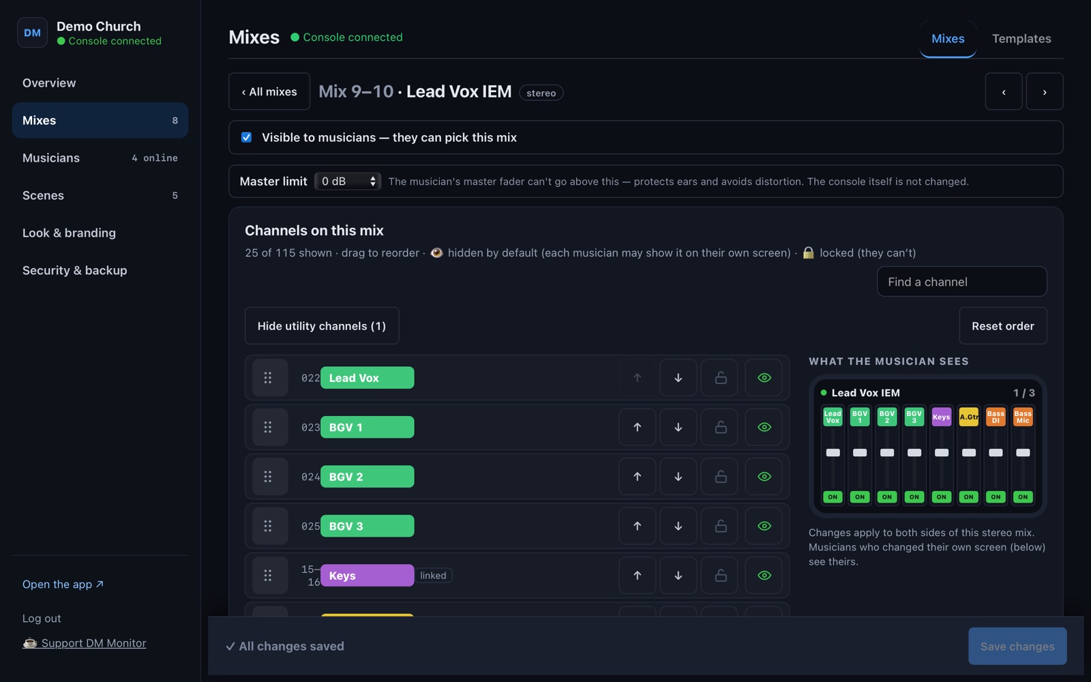
Task: Move Lead Vox channel down
Action: 678,378
